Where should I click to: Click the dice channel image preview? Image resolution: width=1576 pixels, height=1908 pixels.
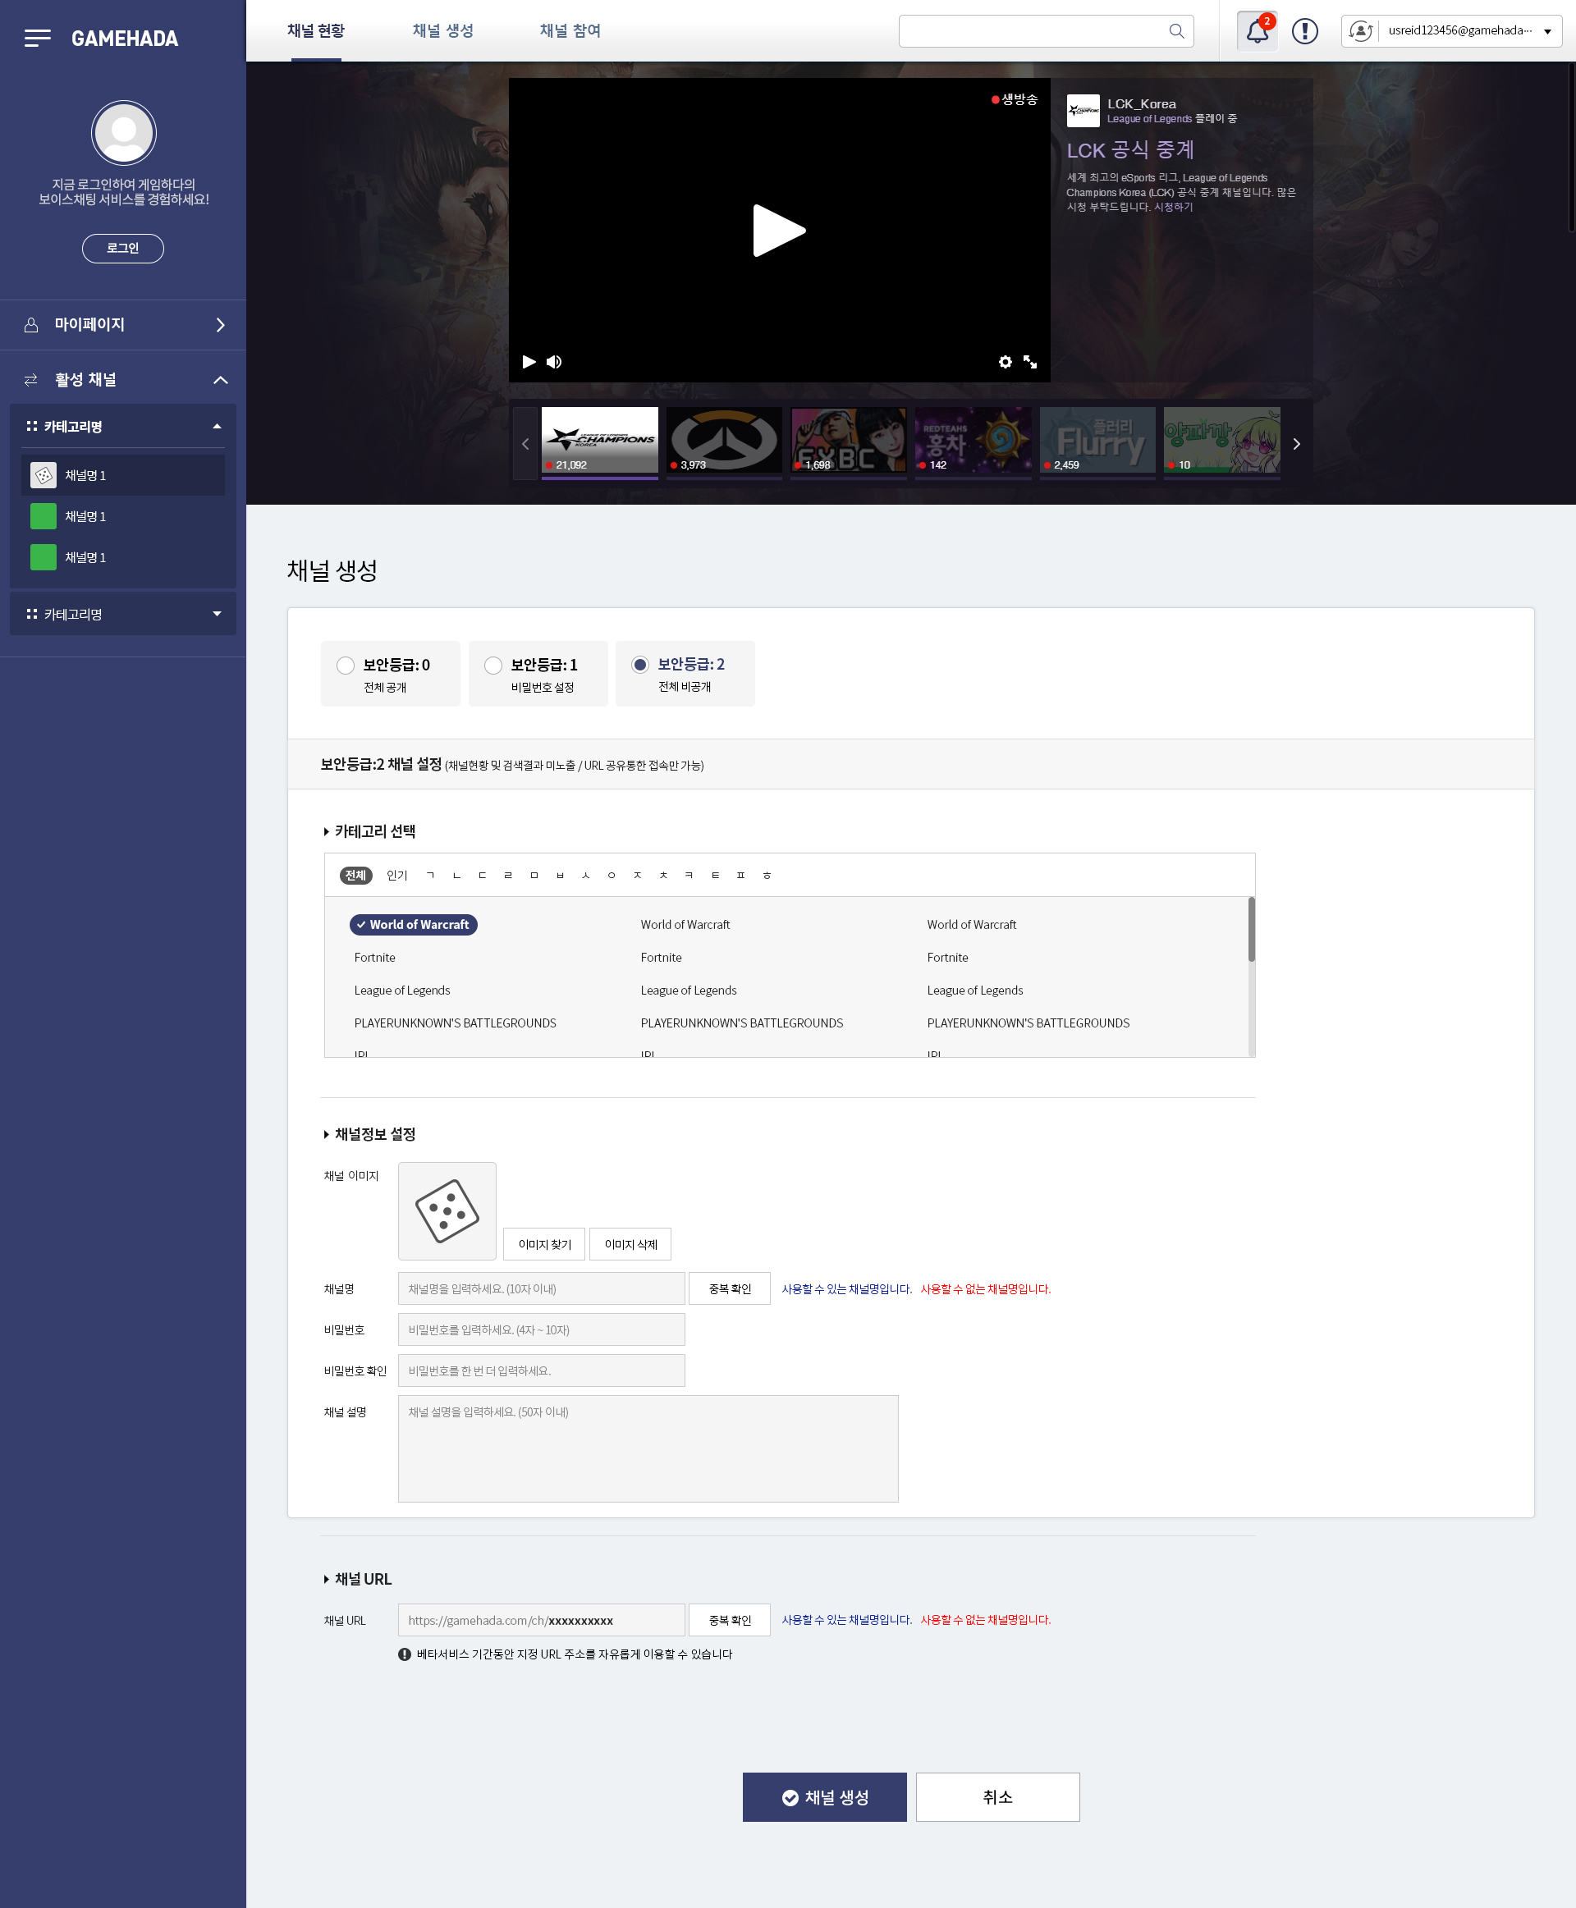(447, 1211)
